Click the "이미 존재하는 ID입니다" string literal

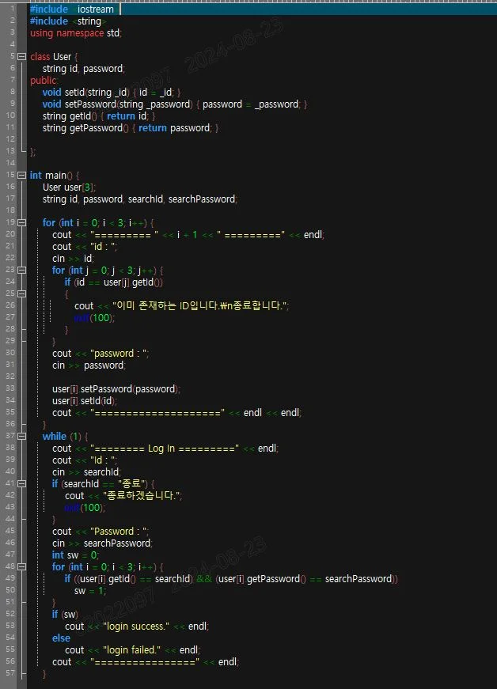tap(200, 306)
